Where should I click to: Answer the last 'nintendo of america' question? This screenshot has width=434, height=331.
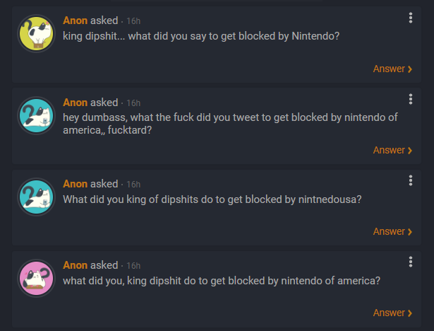[x=392, y=313]
